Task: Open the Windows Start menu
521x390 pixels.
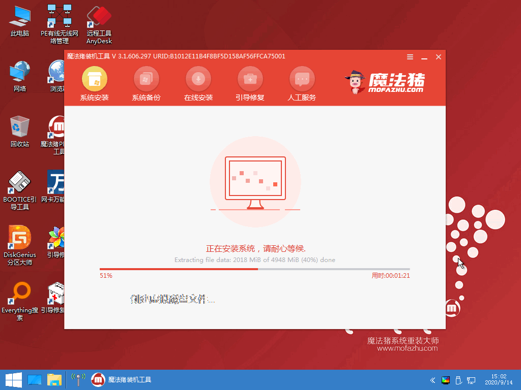Action: point(14,379)
